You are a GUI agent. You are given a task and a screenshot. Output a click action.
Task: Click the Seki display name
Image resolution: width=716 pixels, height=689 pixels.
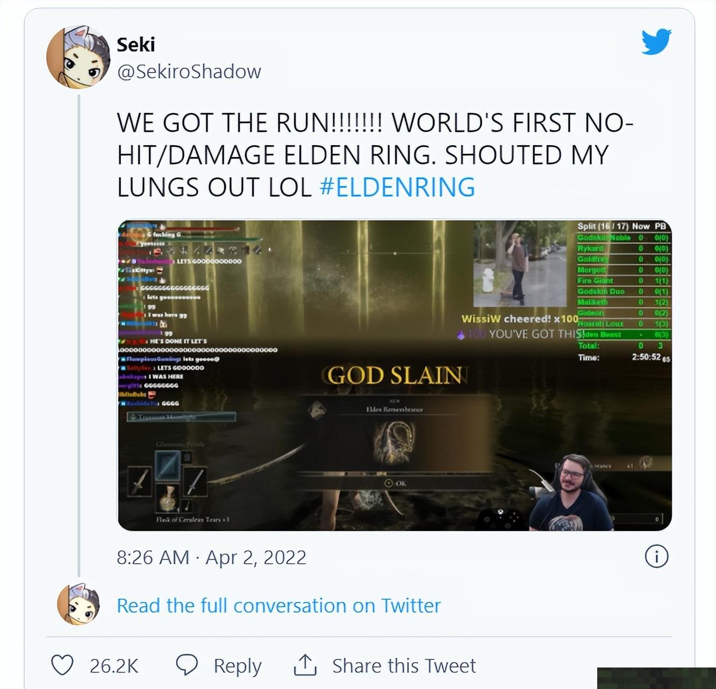tap(136, 45)
